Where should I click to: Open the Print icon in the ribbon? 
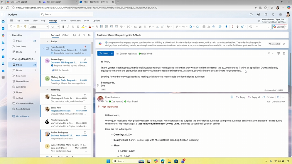tap(251, 27)
